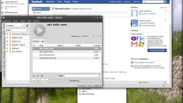Dismiss the Varun Notactive friend suggestion
The height and width of the screenshot is (103, 183).
click(x=166, y=11)
